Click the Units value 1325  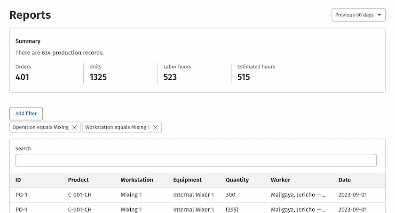(98, 77)
